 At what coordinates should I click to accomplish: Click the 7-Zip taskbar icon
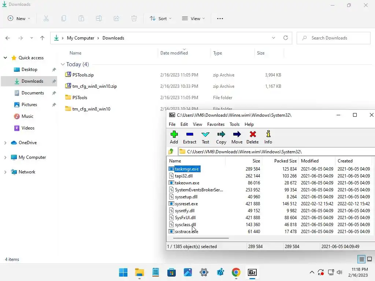(x=252, y=272)
